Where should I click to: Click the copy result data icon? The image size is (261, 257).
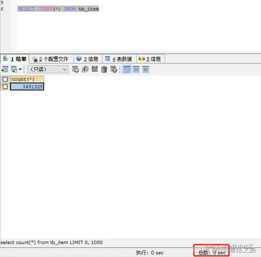(14, 69)
